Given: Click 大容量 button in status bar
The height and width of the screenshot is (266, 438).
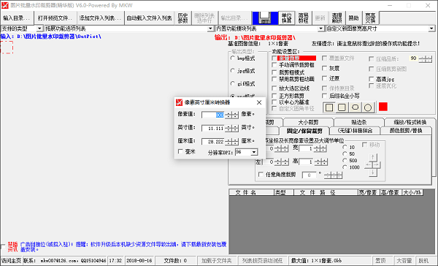Looking at the screenshot, I should click(x=404, y=260).
